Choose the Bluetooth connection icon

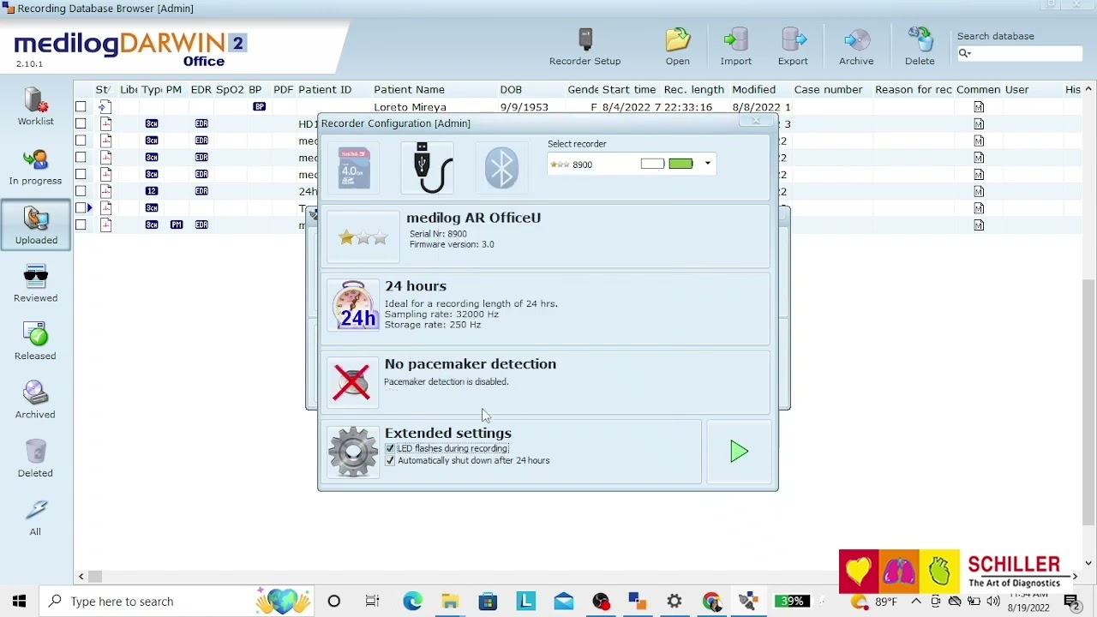(501, 167)
